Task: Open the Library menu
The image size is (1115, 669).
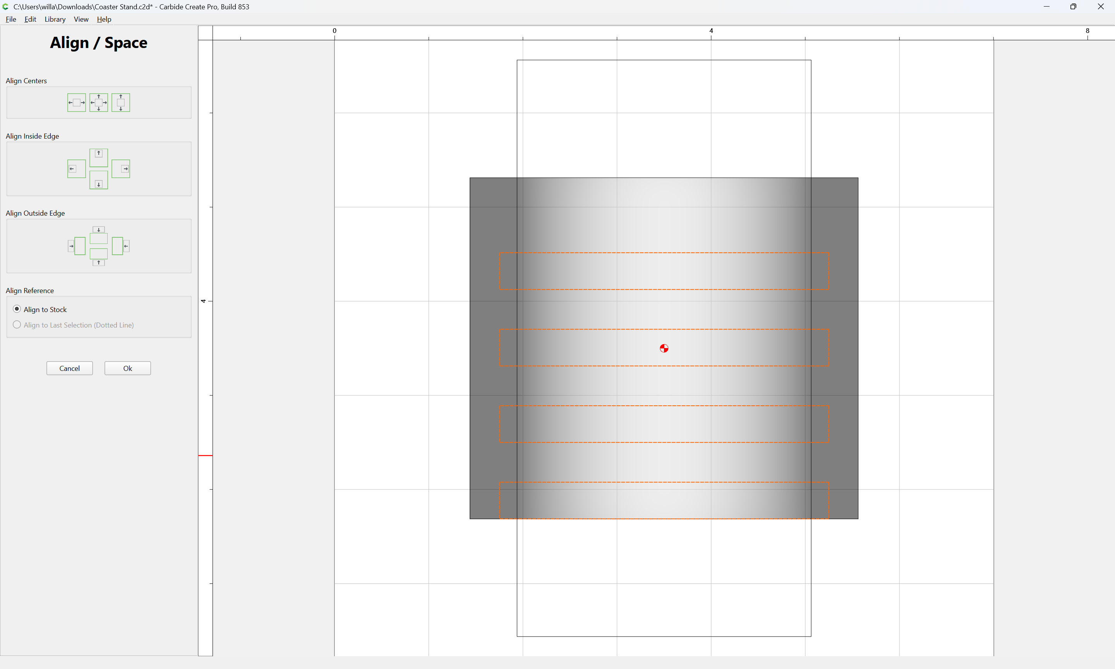Action: click(x=55, y=19)
